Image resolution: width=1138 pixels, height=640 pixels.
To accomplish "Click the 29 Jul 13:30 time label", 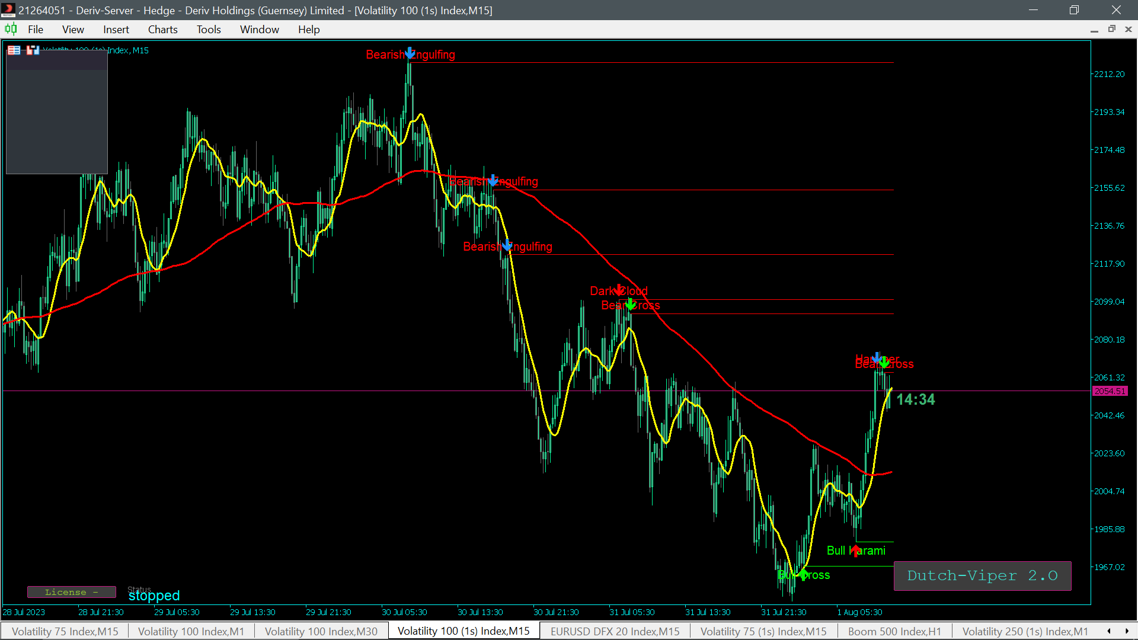I will [252, 612].
